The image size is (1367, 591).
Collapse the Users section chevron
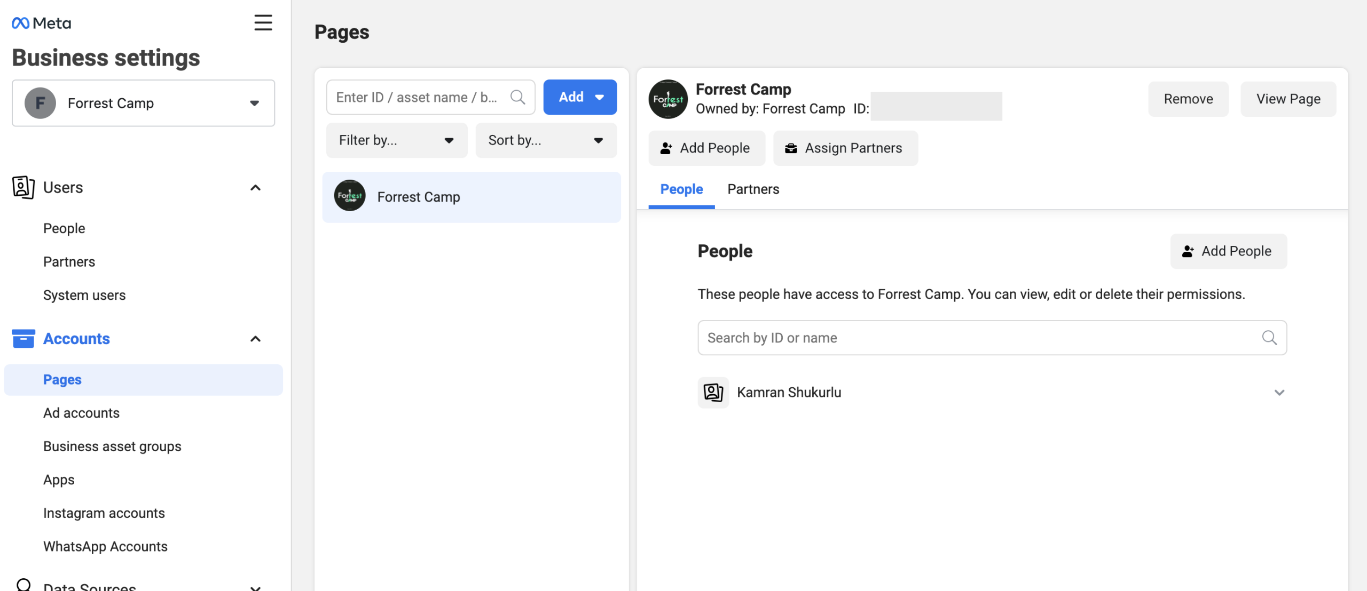(255, 188)
